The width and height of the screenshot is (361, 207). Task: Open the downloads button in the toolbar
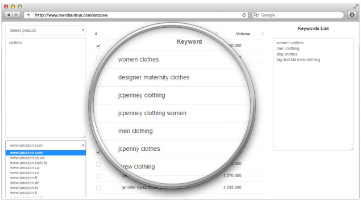352,15
